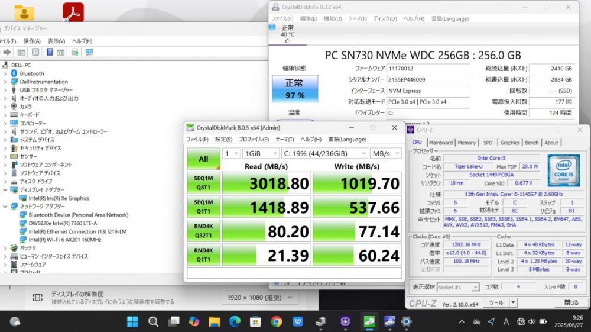
Task: Select Intel(R) Wi-Fi 6 AX201 160MHz entry
Action: click(65, 240)
